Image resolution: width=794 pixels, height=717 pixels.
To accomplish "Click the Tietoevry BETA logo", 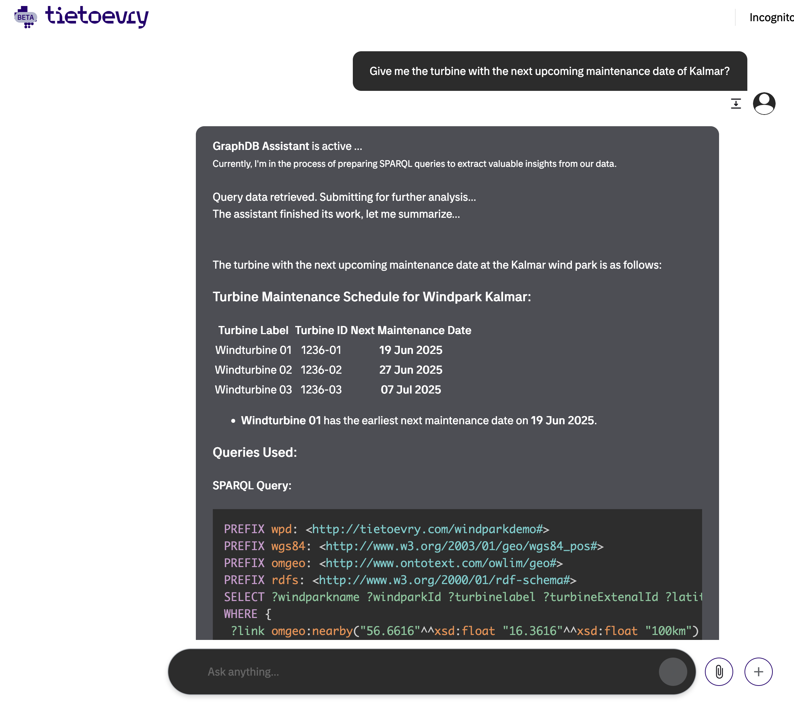I will pos(81,17).
